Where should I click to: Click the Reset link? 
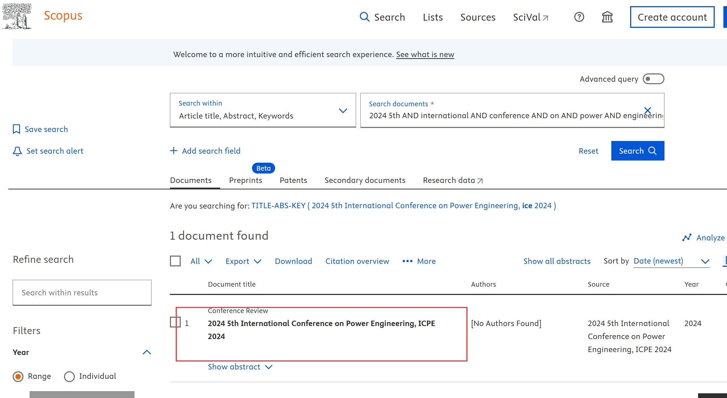[x=589, y=151]
